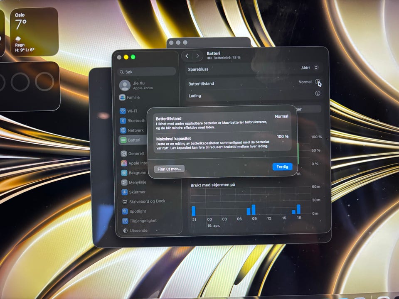Go forward with the right chevron
The width and height of the screenshot is (399, 299).
pyautogui.click(x=197, y=56)
